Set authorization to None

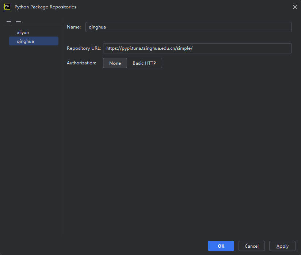coord(115,63)
